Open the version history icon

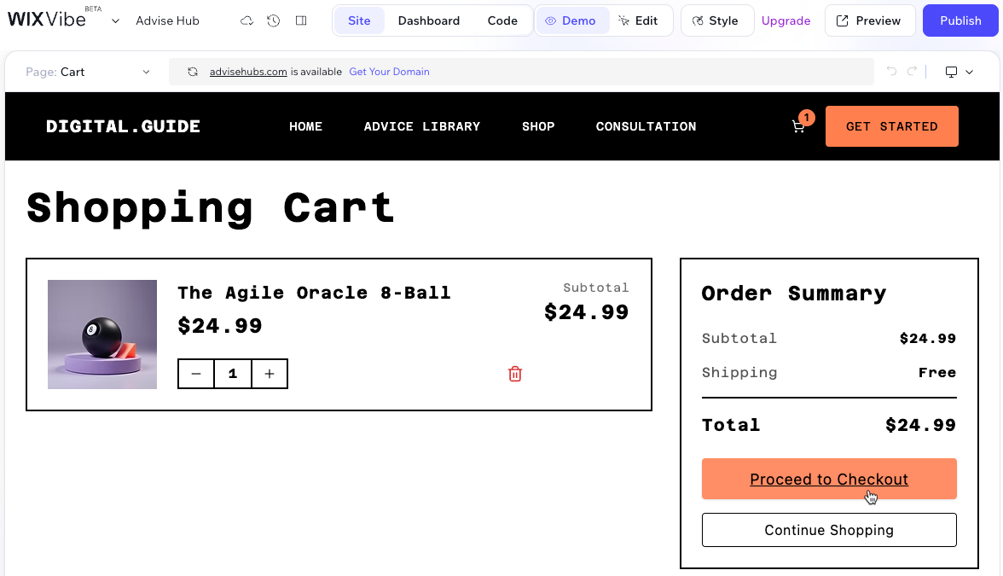273,20
